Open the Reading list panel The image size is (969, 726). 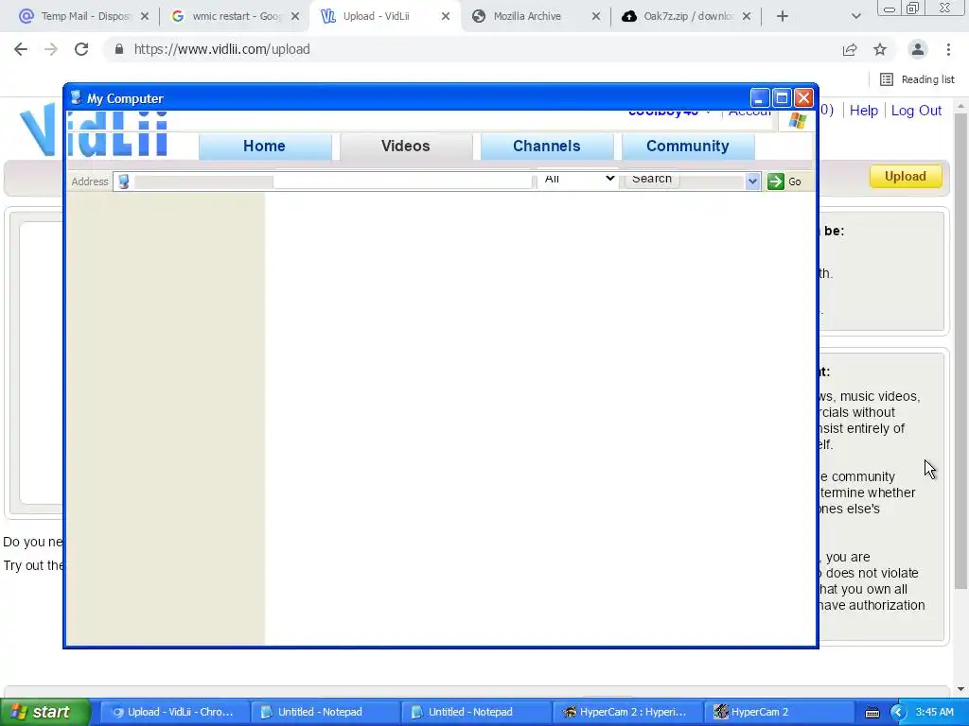pyautogui.click(x=917, y=79)
